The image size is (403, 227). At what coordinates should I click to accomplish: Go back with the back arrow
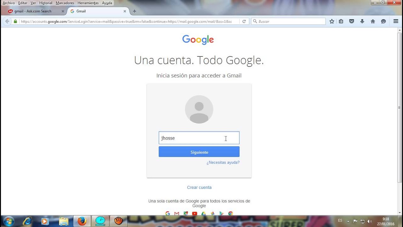[x=7, y=21]
